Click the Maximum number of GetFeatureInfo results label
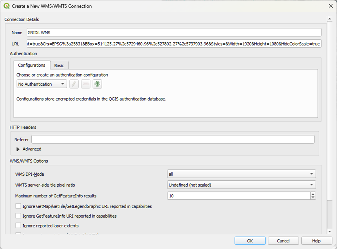337x249 pixels. pos(56,196)
